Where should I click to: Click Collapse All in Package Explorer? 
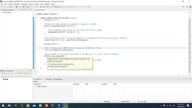22,10
